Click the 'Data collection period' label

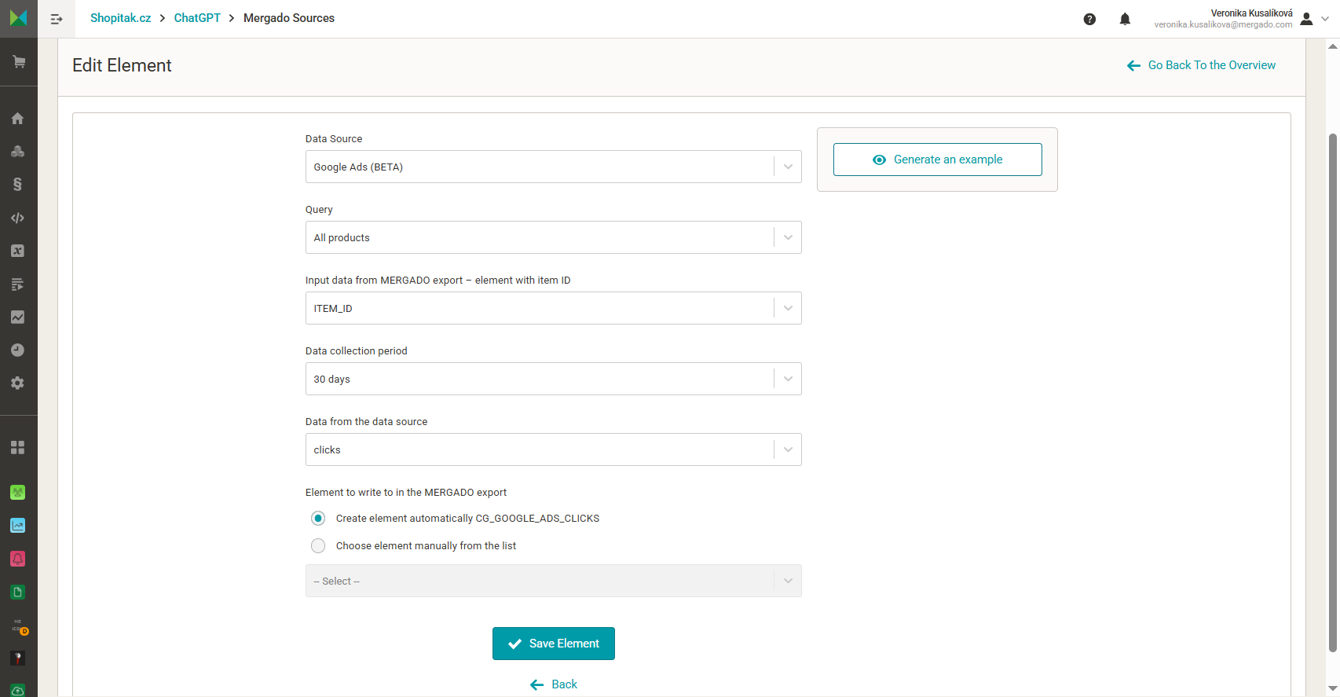357,351
